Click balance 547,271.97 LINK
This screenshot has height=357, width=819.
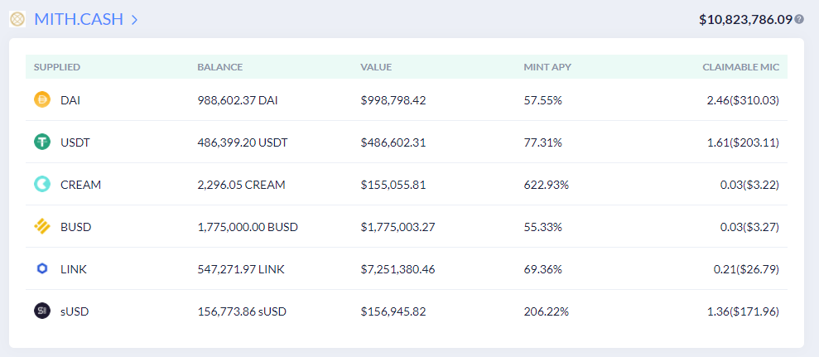(x=241, y=269)
